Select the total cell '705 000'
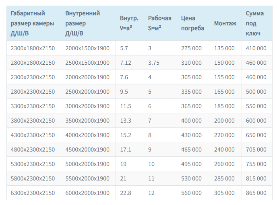Screen dimensions: 277x205 pyautogui.click(x=257, y=150)
